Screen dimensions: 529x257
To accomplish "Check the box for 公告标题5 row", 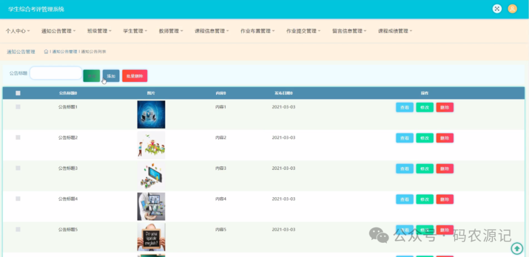I will [x=18, y=230].
